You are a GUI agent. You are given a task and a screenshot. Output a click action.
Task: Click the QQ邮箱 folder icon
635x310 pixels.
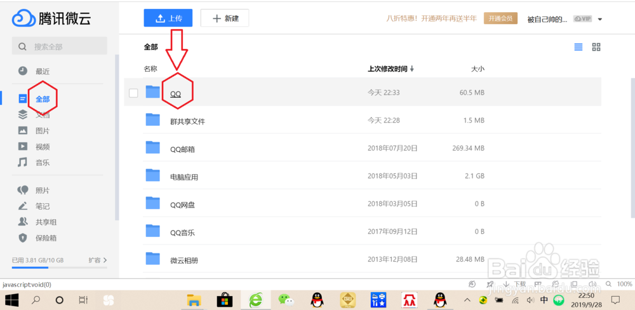point(152,147)
